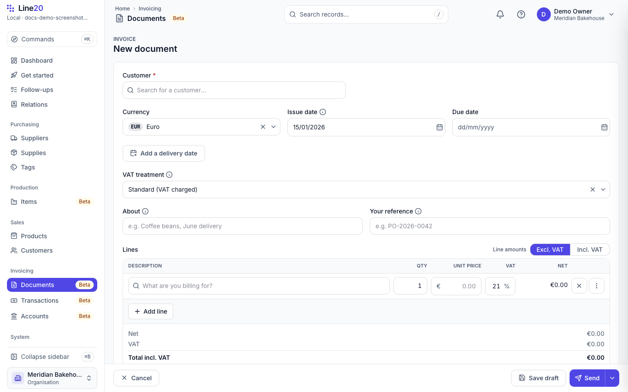Open the help question mark icon

[521, 14]
